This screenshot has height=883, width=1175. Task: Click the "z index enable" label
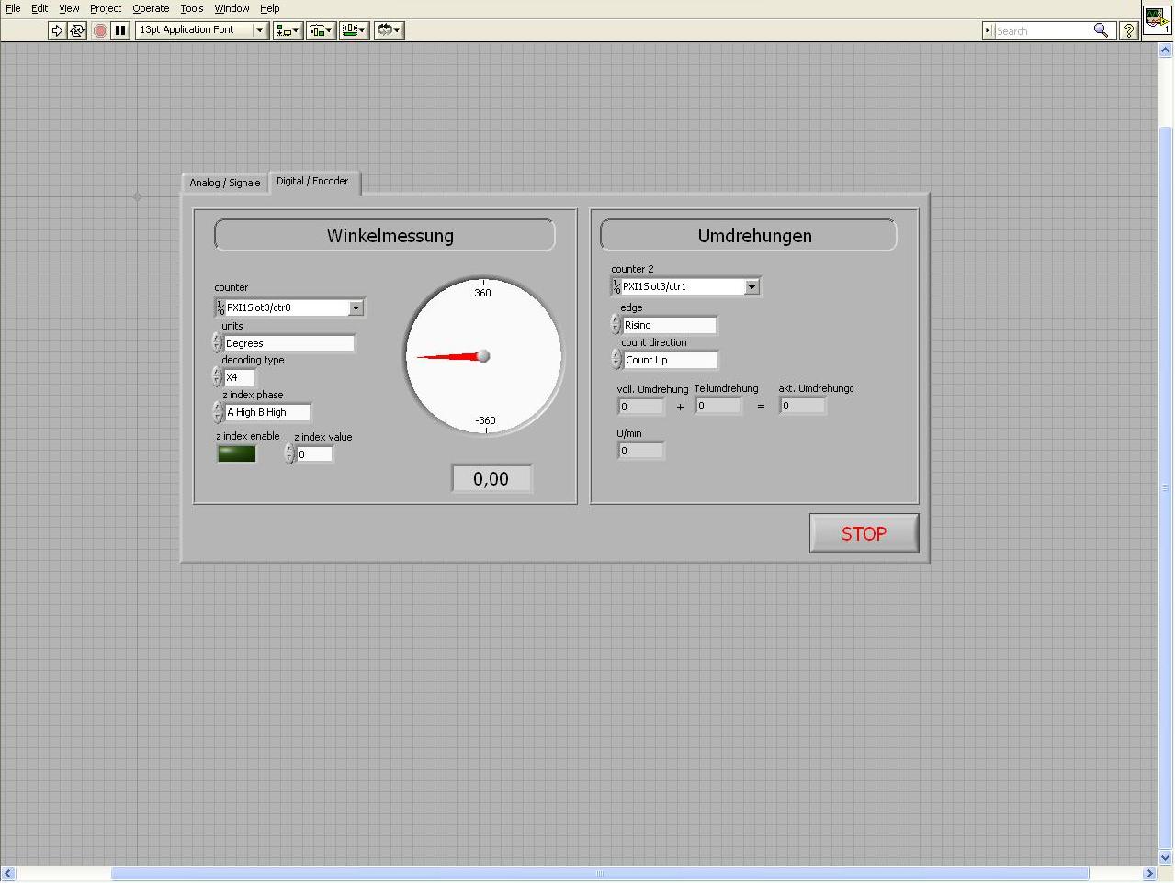tap(248, 436)
